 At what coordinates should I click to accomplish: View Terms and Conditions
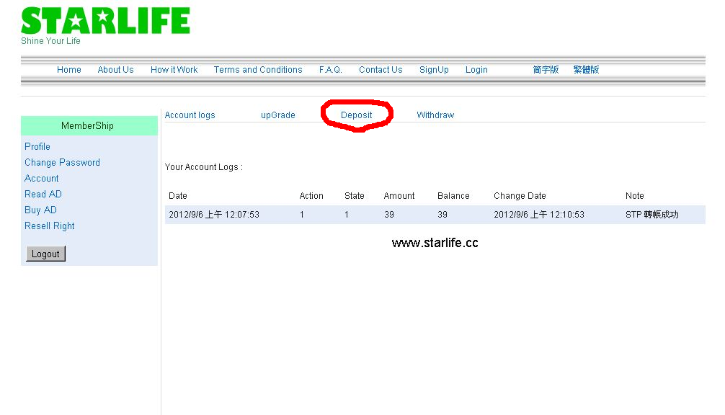click(258, 70)
